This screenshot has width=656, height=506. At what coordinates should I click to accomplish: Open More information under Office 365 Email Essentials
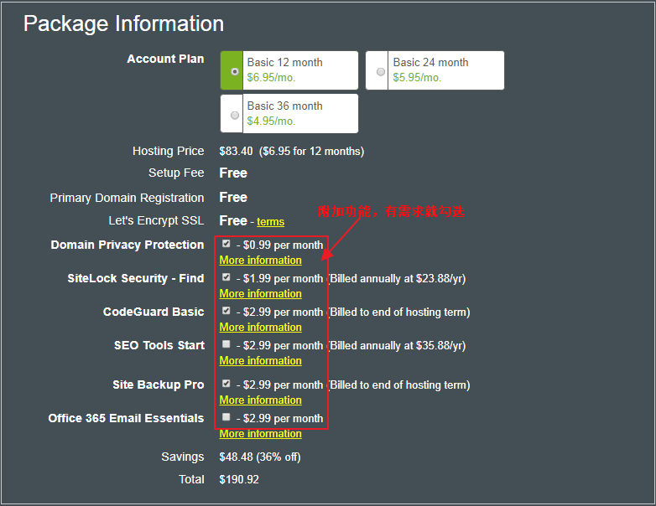tap(260, 434)
